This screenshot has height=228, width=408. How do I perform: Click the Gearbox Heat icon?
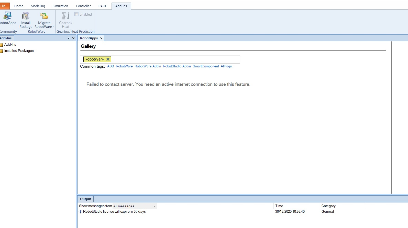coord(65,16)
